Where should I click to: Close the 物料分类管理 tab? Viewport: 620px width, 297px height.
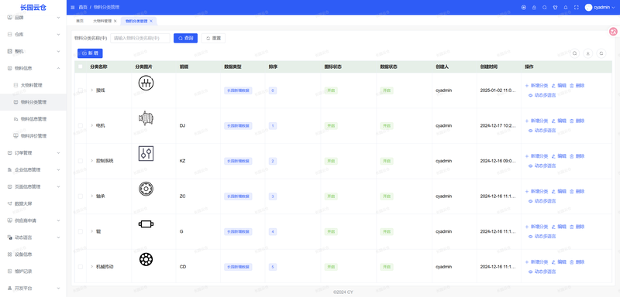pyautogui.click(x=151, y=21)
